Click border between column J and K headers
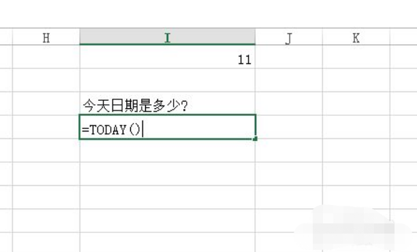 [322, 37]
